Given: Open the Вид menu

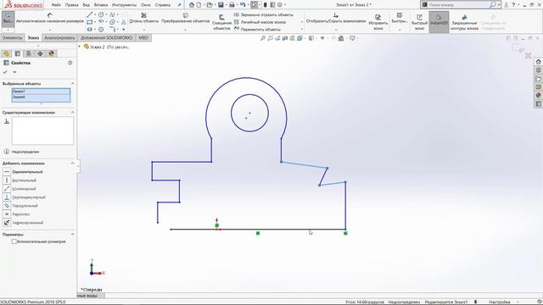Looking at the screenshot, I should (x=87, y=5).
